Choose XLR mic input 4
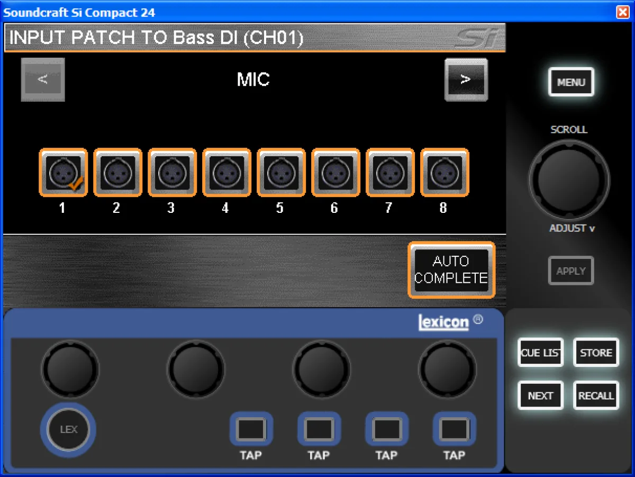 coord(226,173)
